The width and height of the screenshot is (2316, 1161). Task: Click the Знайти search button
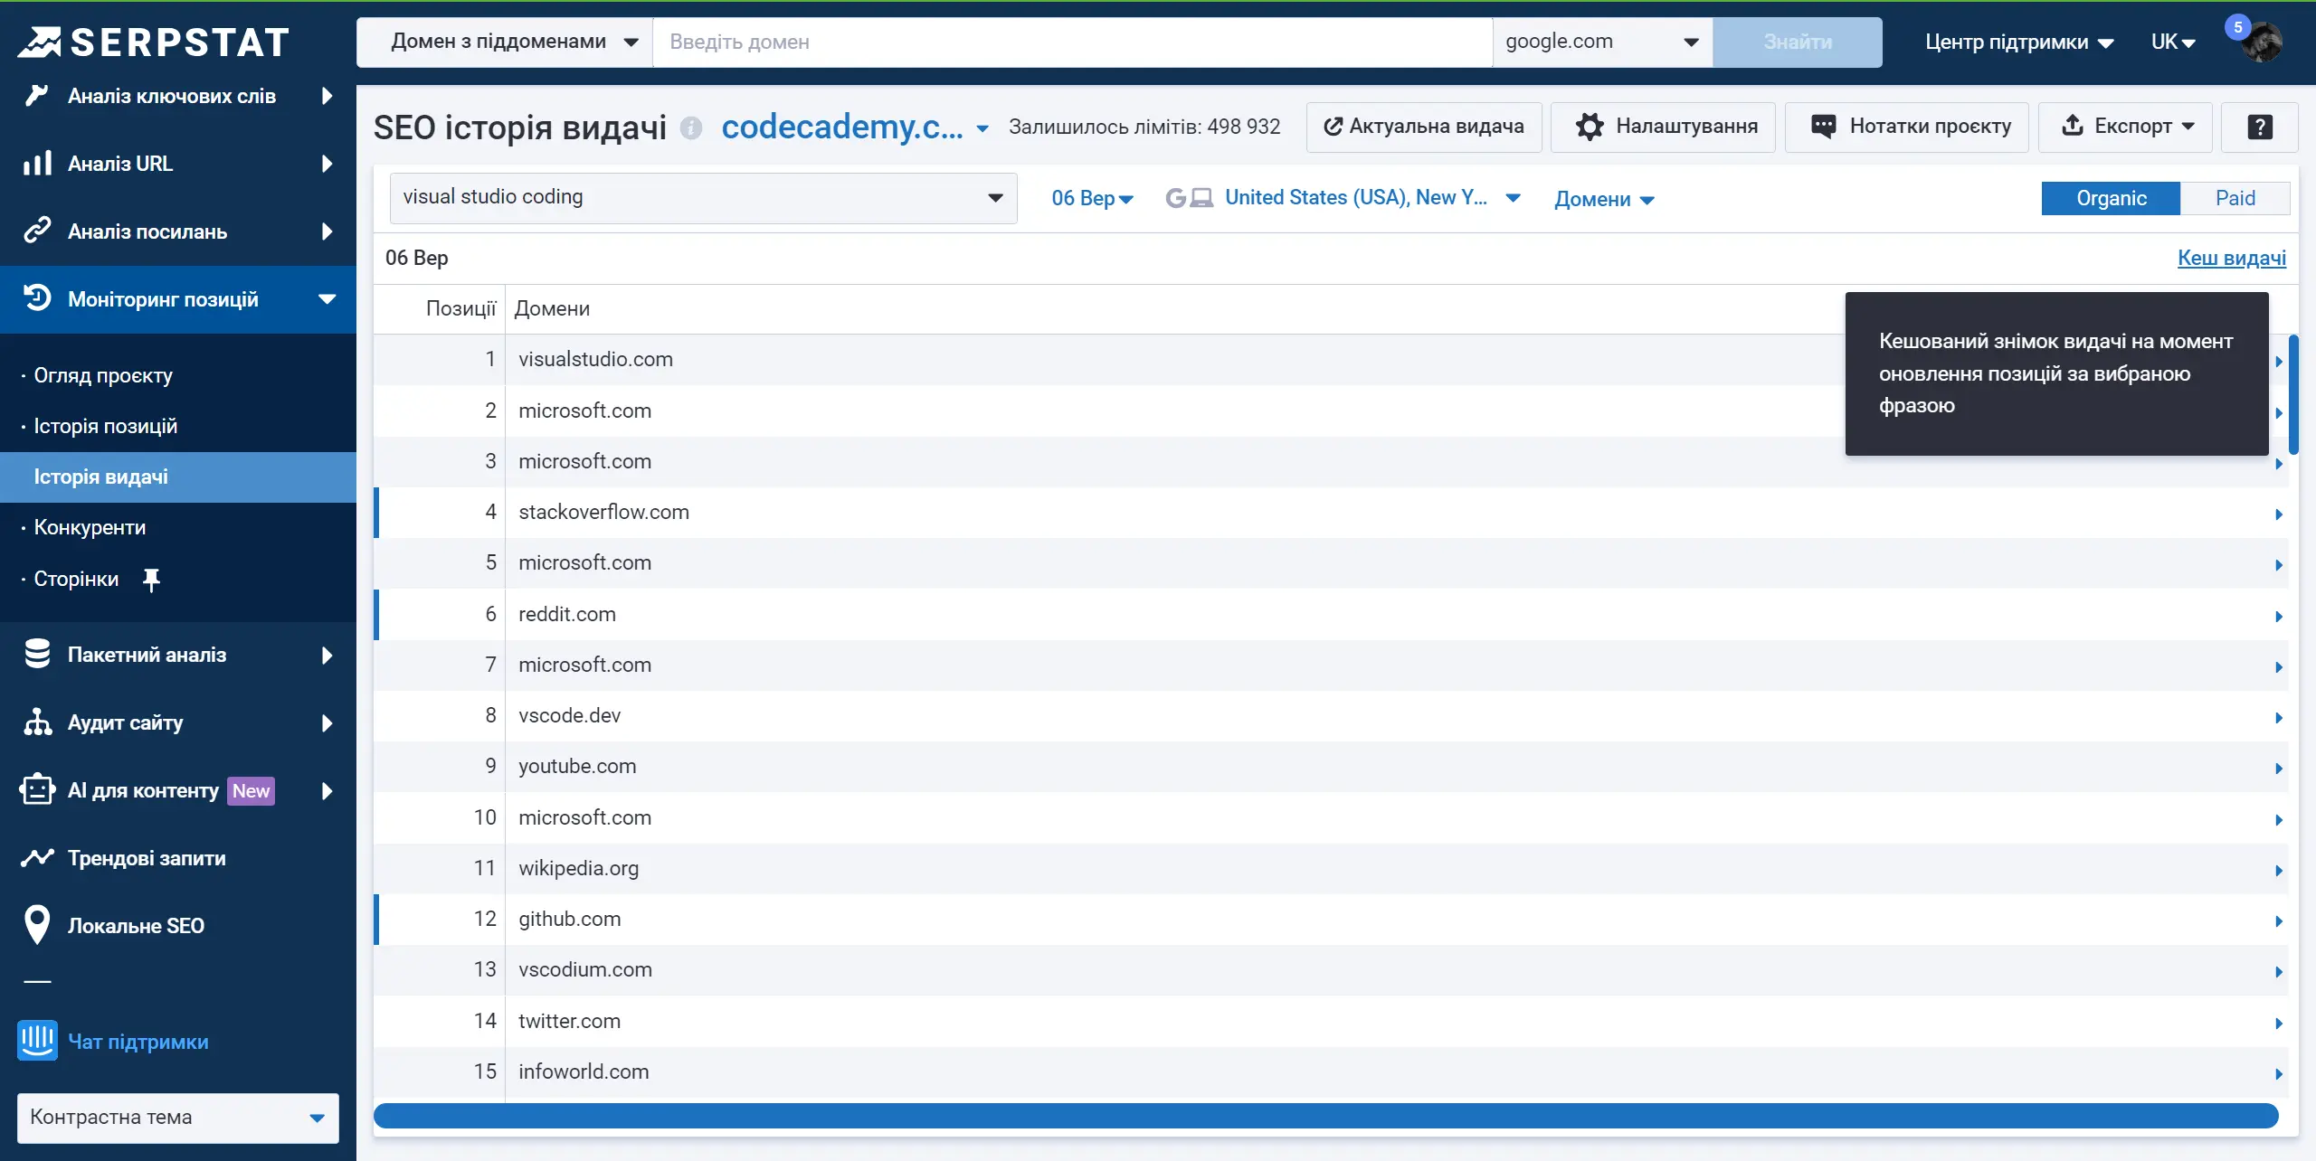click(1798, 42)
